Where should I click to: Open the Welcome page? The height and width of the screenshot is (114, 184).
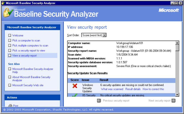18,35
